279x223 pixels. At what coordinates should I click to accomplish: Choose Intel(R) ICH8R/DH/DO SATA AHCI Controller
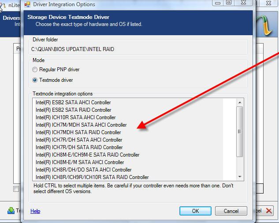(x=127, y=169)
